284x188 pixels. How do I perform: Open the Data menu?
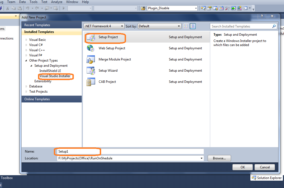click(x=22, y=2)
